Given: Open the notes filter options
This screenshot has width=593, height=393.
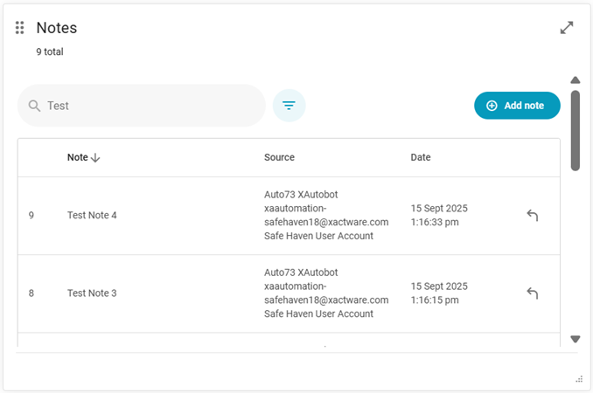Looking at the screenshot, I should coord(289,106).
